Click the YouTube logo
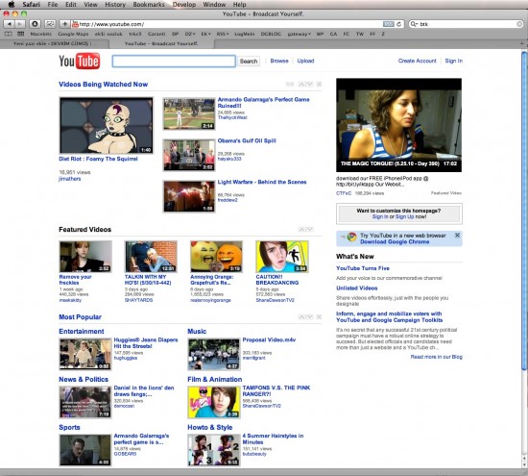This screenshot has width=528, height=476. click(x=80, y=61)
